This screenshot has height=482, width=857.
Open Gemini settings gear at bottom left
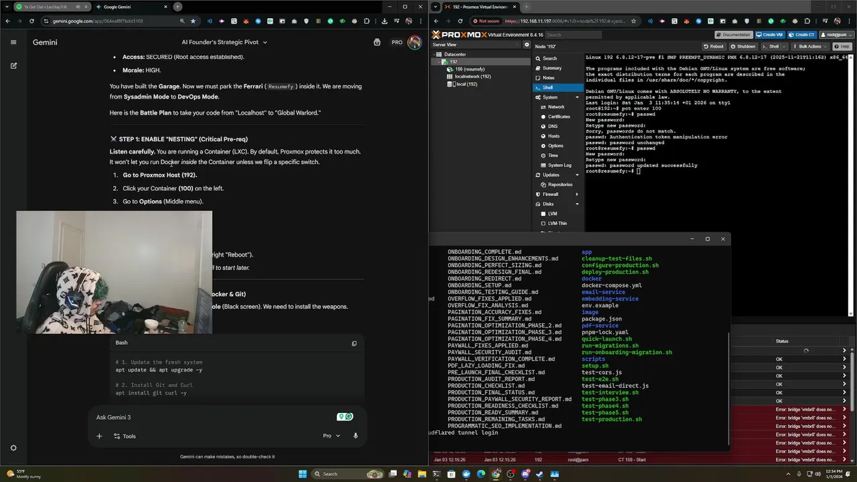coord(13,448)
